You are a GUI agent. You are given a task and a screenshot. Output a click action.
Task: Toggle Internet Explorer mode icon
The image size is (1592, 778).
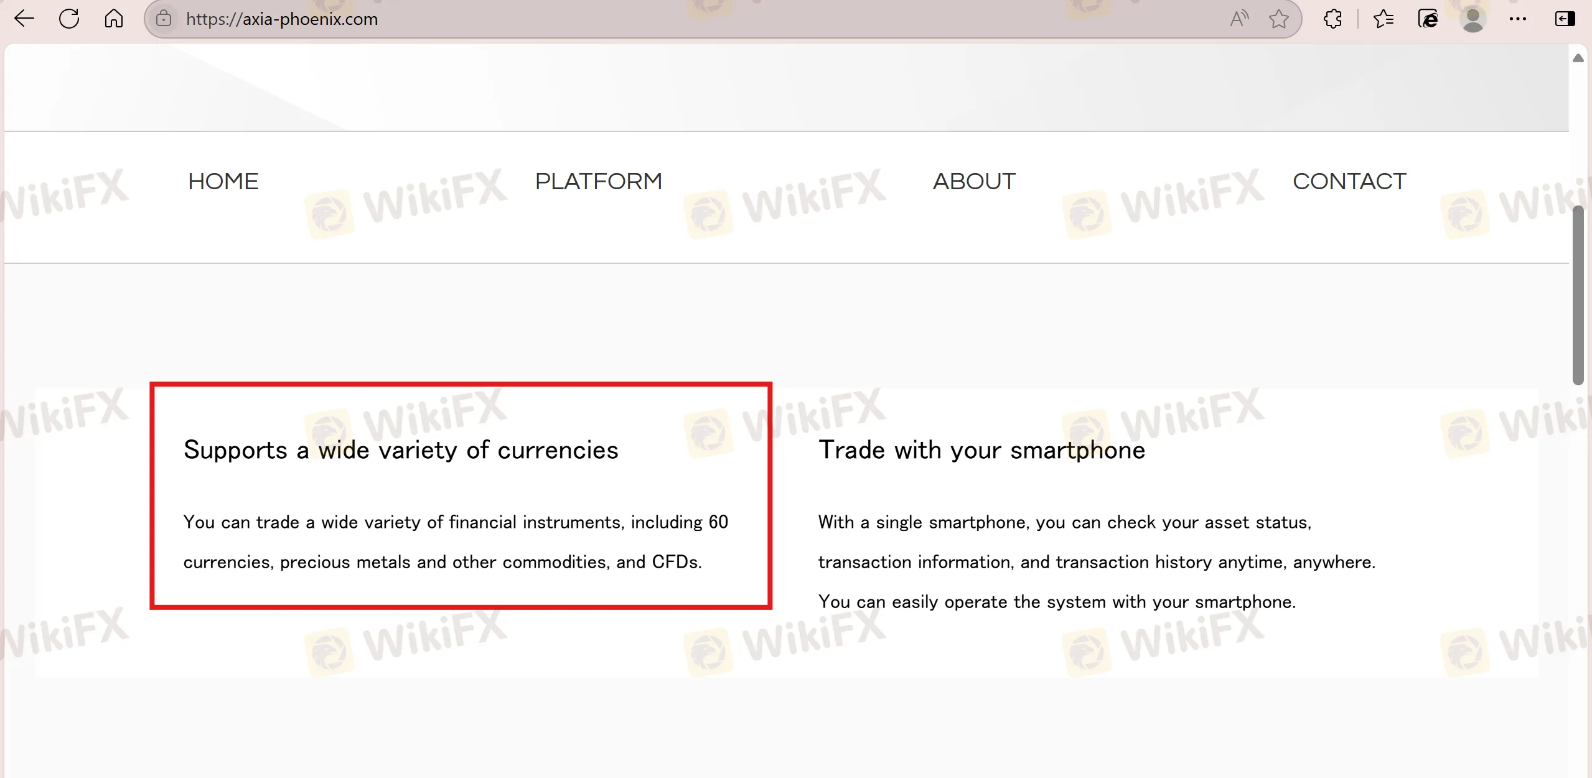[1428, 19]
